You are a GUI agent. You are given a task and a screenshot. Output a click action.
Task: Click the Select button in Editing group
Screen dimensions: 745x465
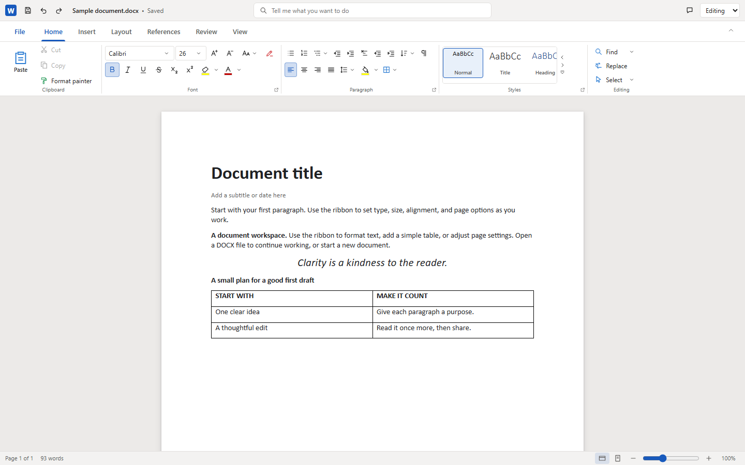coord(609,80)
